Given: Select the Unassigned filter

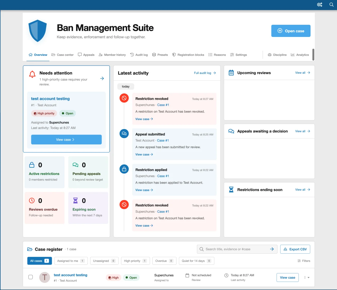Looking at the screenshot, I should [x=104, y=261].
